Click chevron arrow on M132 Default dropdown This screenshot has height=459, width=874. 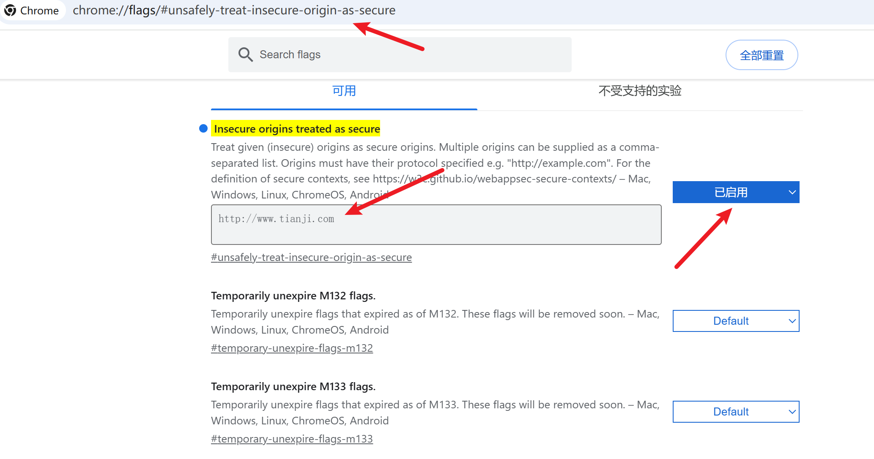[x=792, y=321]
